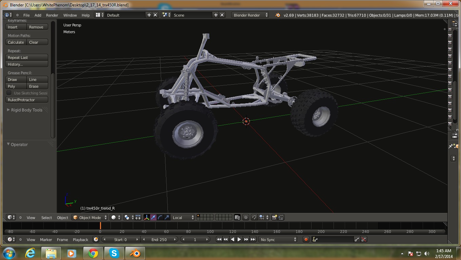Toggle lock camera and layers to scene
This screenshot has height=260, width=461.
237,217
